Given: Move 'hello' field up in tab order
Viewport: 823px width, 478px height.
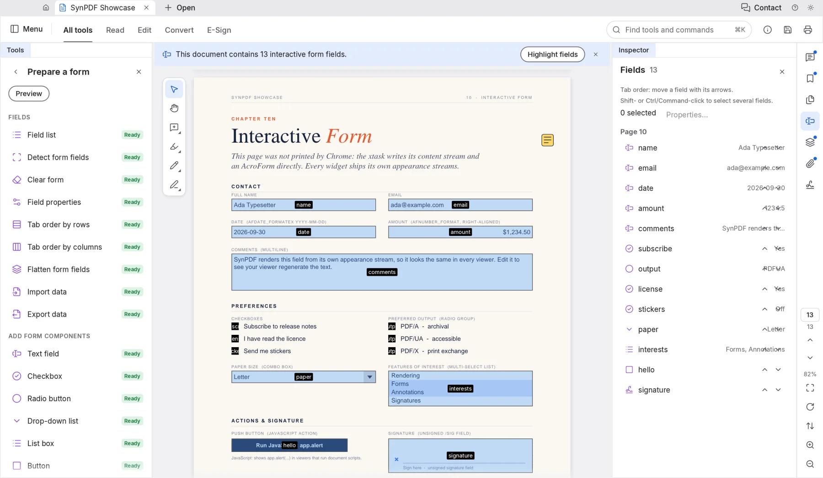Looking at the screenshot, I should point(764,370).
